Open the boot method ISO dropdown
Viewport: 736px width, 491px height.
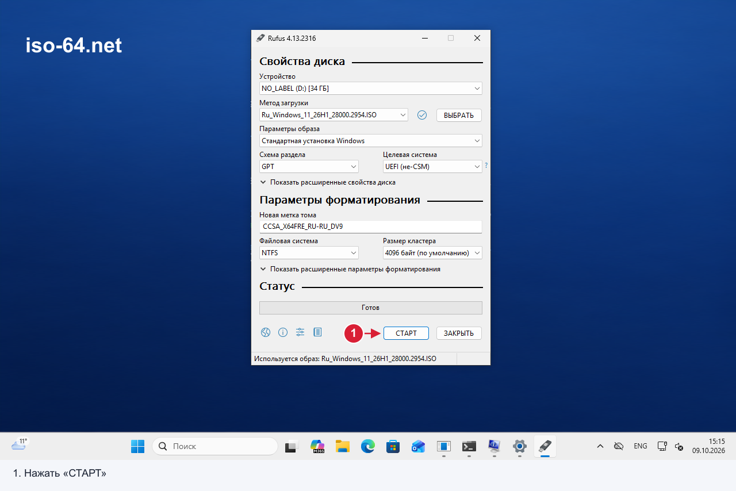pos(333,115)
